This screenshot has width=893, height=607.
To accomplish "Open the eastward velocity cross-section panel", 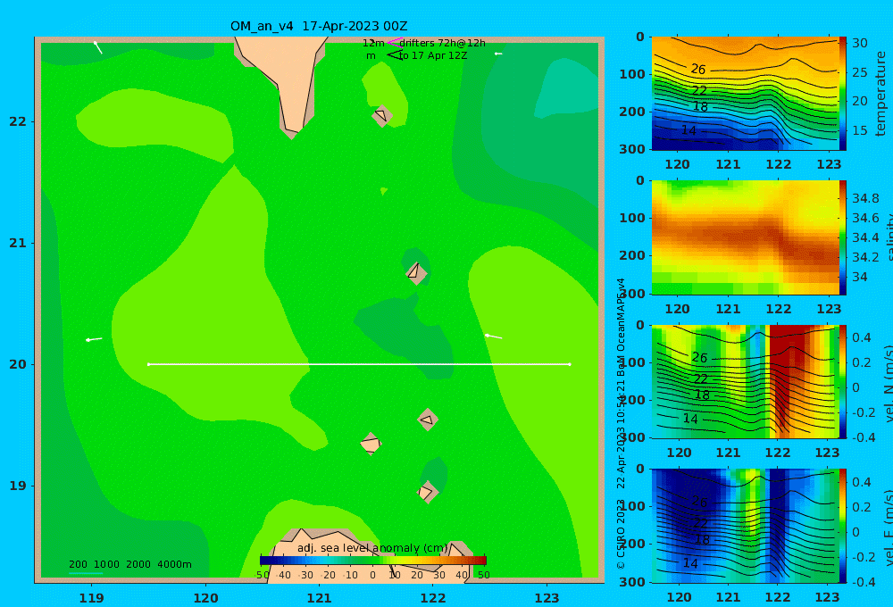I will point(745,526).
